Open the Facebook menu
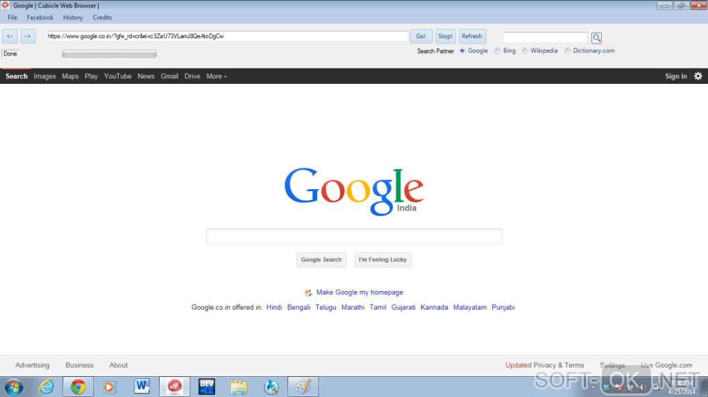Screen dimensions: 708x397 pos(40,17)
